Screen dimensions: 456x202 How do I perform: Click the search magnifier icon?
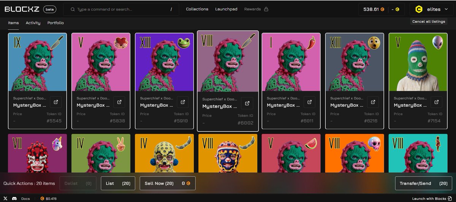pyautogui.click(x=72, y=9)
